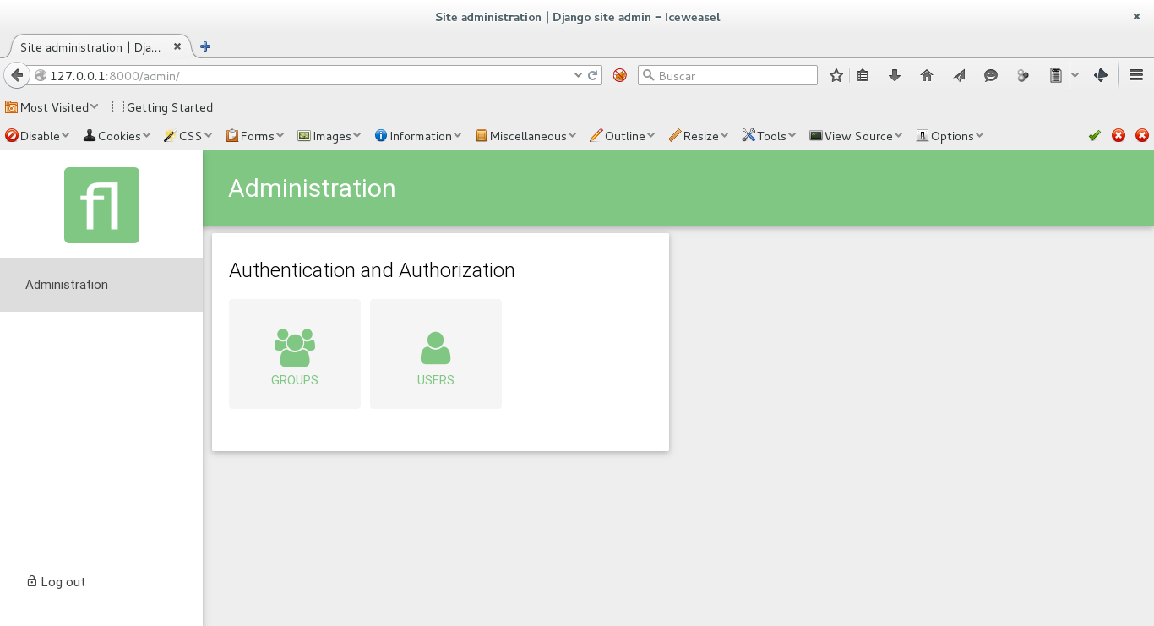The image size is (1154, 626).
Task: Go to the browser home page icon
Action: [x=926, y=75]
